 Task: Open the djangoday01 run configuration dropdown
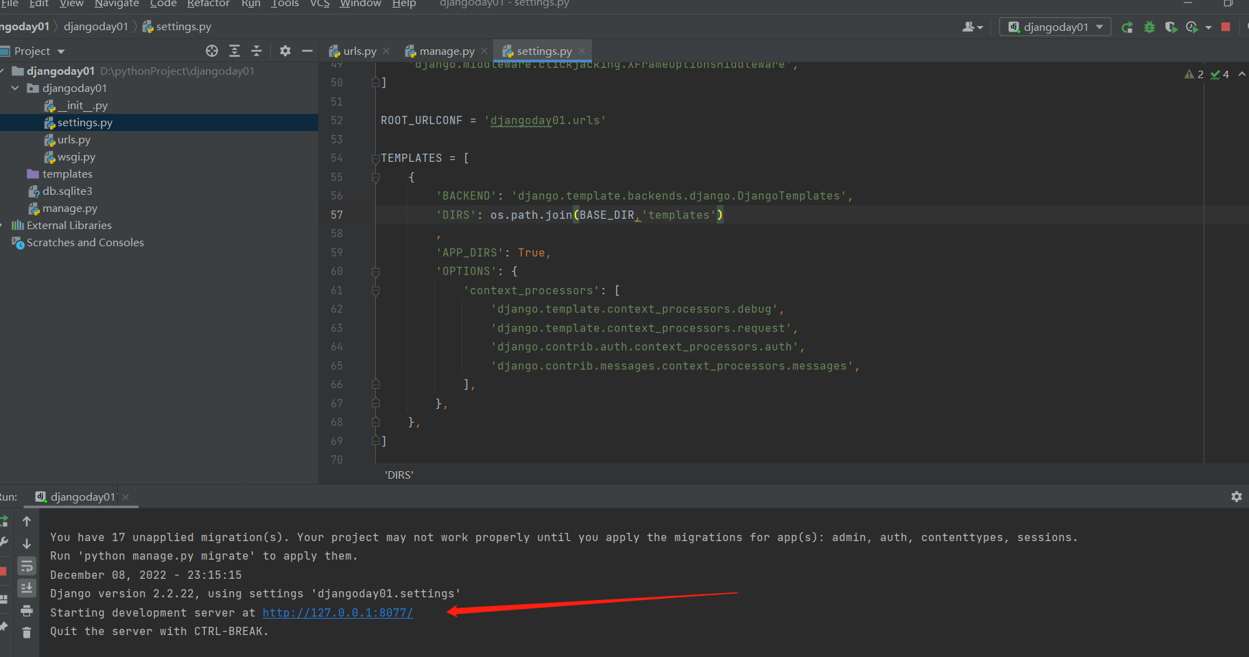click(1055, 27)
